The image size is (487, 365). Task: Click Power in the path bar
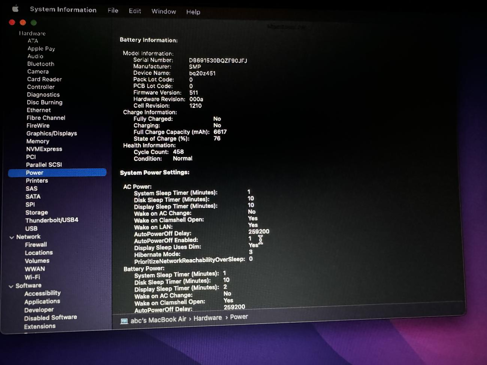click(239, 317)
